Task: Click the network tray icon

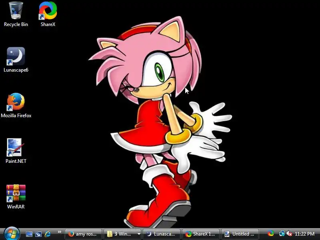Action: click(x=282, y=234)
